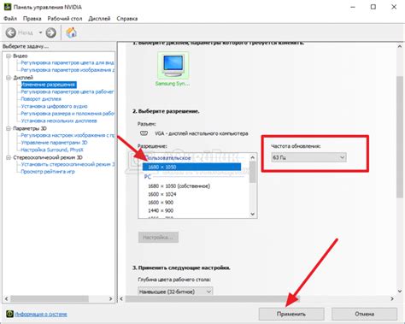Click the Отмена button
The width and height of the screenshot is (405, 324).
[x=364, y=314]
